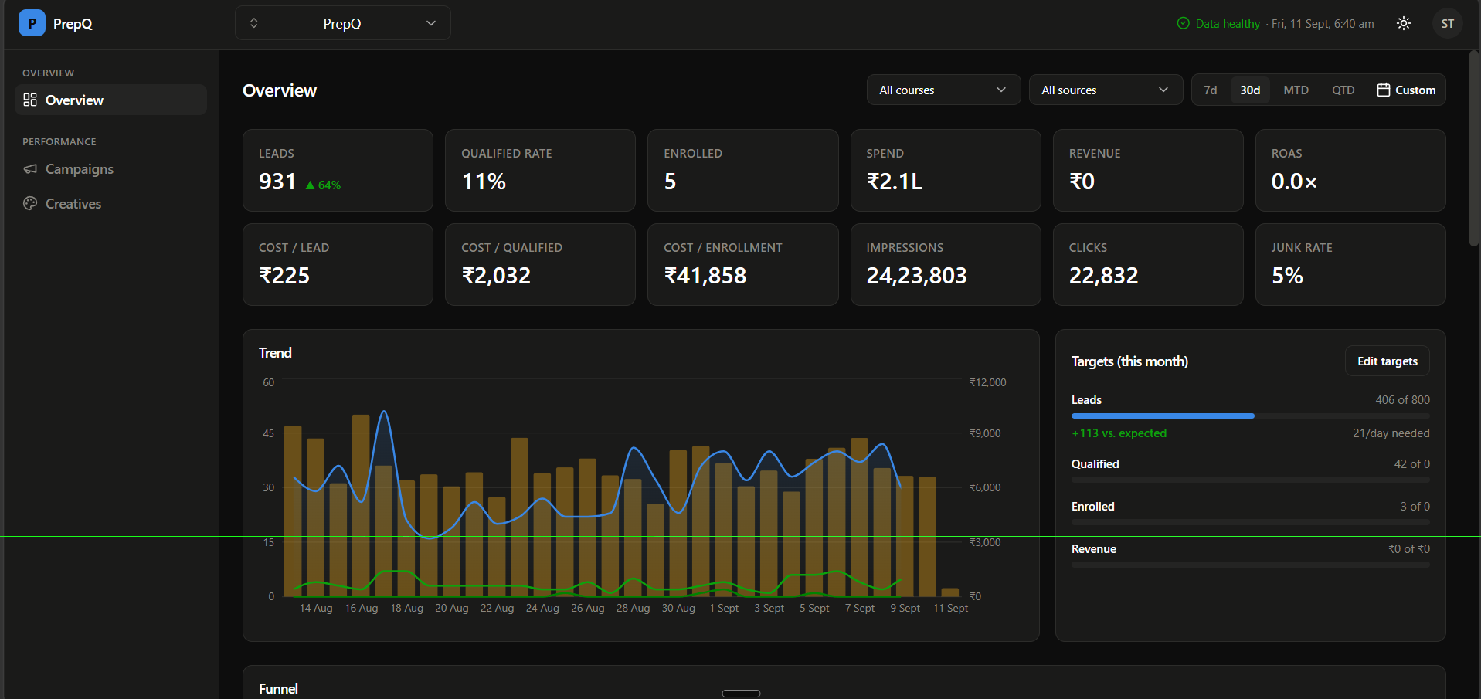Go to Overview in the sidebar
The width and height of the screenshot is (1481, 699).
(x=110, y=100)
